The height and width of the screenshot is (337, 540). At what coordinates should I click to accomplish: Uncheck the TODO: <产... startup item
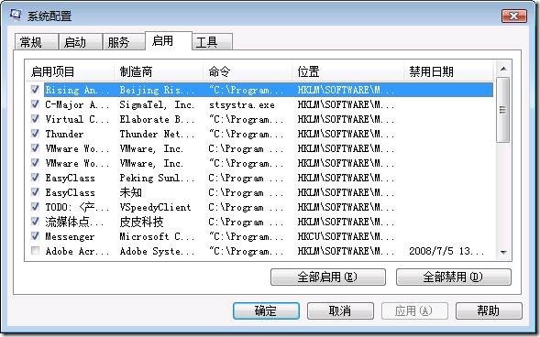tap(35, 207)
